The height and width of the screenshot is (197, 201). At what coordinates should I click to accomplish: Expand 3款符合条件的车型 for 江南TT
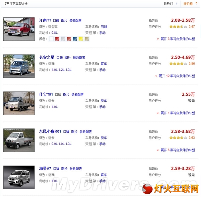pyautogui.click(x=176, y=39)
